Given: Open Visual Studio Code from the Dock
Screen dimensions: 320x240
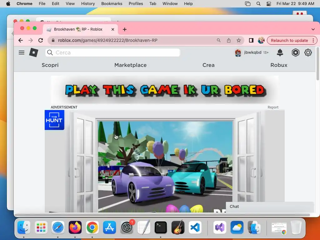Looking at the screenshot, I should (195, 227).
